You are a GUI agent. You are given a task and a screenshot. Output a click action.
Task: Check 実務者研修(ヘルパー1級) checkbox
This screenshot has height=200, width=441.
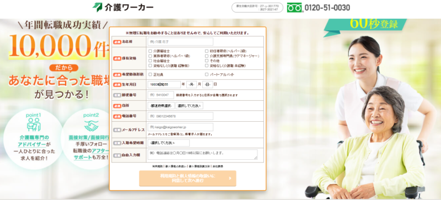[x=150, y=56]
